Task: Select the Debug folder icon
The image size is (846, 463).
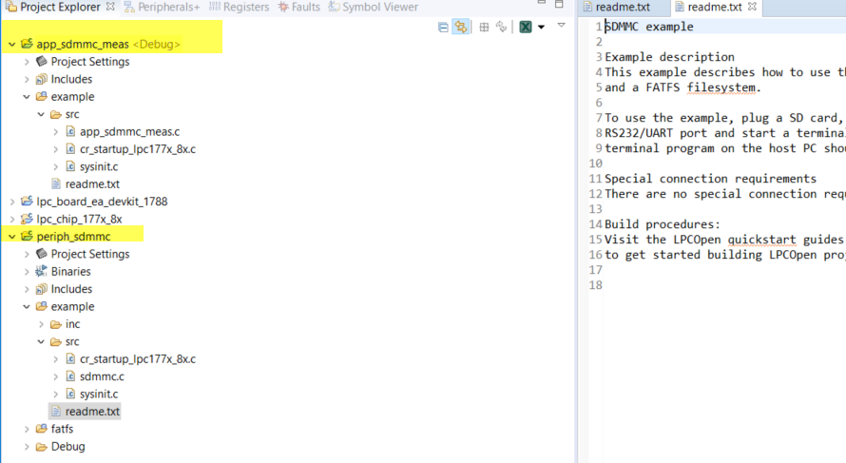Action: [x=41, y=446]
